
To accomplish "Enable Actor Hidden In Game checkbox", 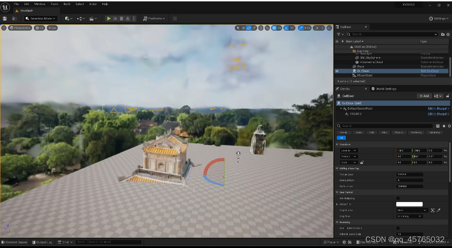I will tap(398, 228).
